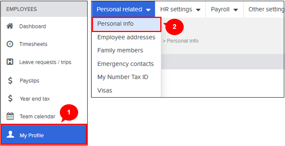Go to My Number Tax ID
This screenshot has height=146, width=285.
tap(123, 77)
